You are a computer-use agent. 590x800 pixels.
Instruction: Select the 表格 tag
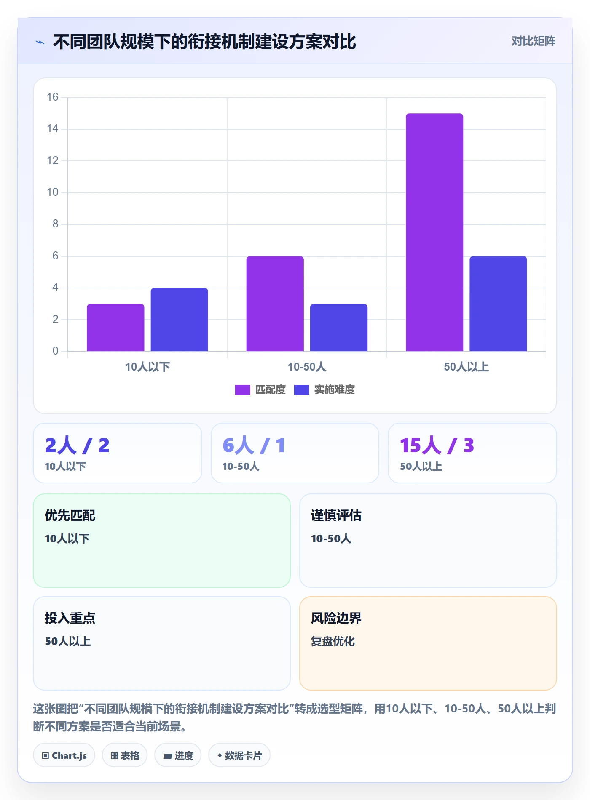[x=125, y=755]
